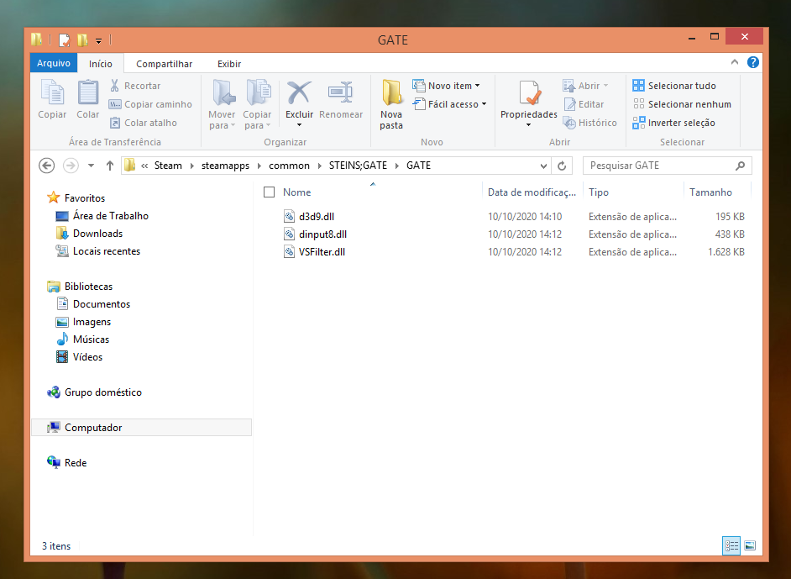Open the Arquivo menu tab

tap(54, 63)
